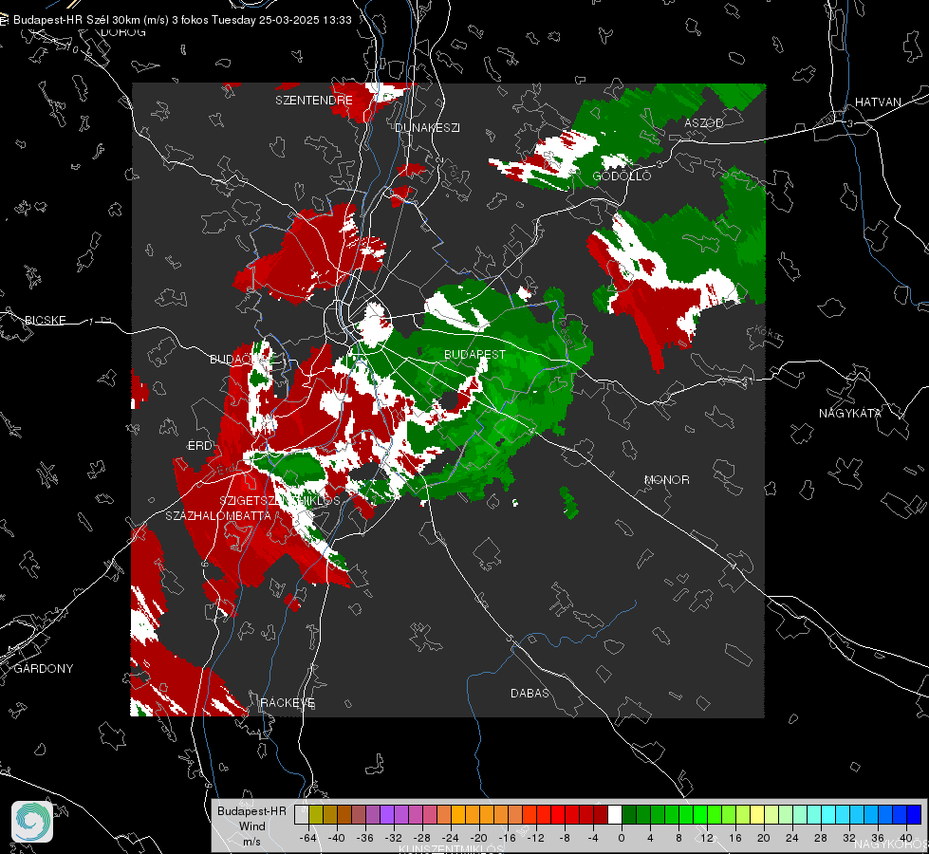This screenshot has height=854, width=929.
Task: Click the SZENTENDRE town label
Action: tap(314, 101)
